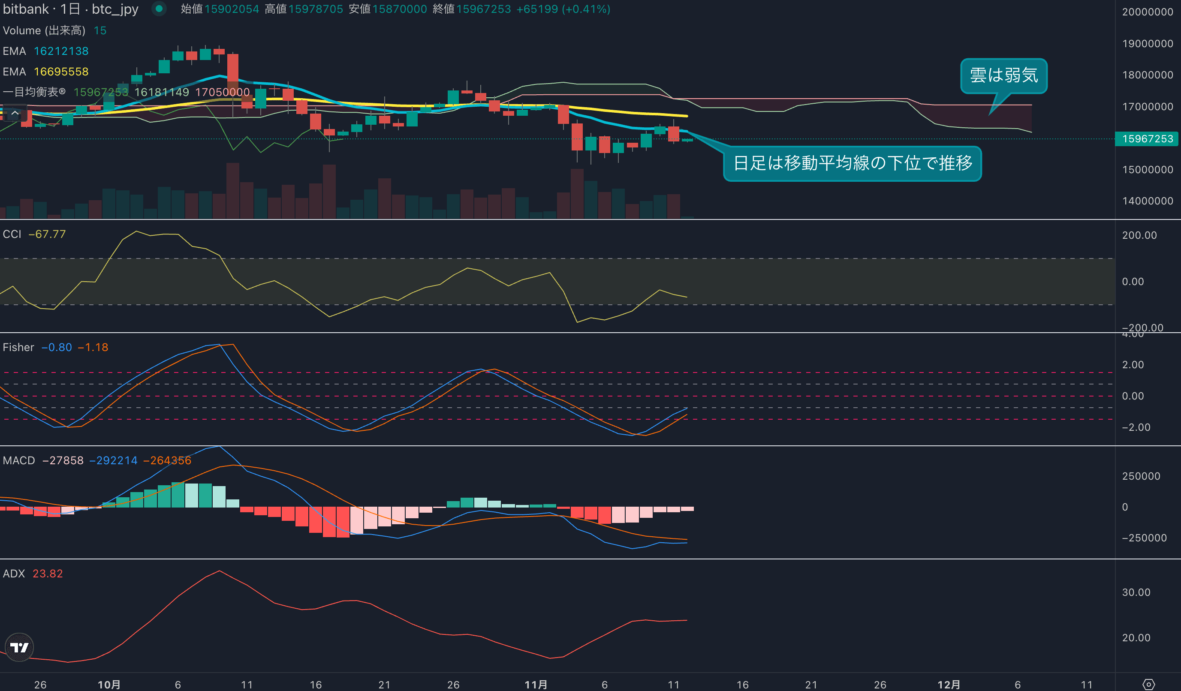This screenshot has width=1181, height=691.
Task: Open the ADX indicator legend
Action: coord(14,574)
